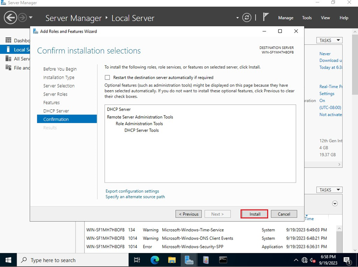
Task: Click the Never link in properties
Action: 325,54
